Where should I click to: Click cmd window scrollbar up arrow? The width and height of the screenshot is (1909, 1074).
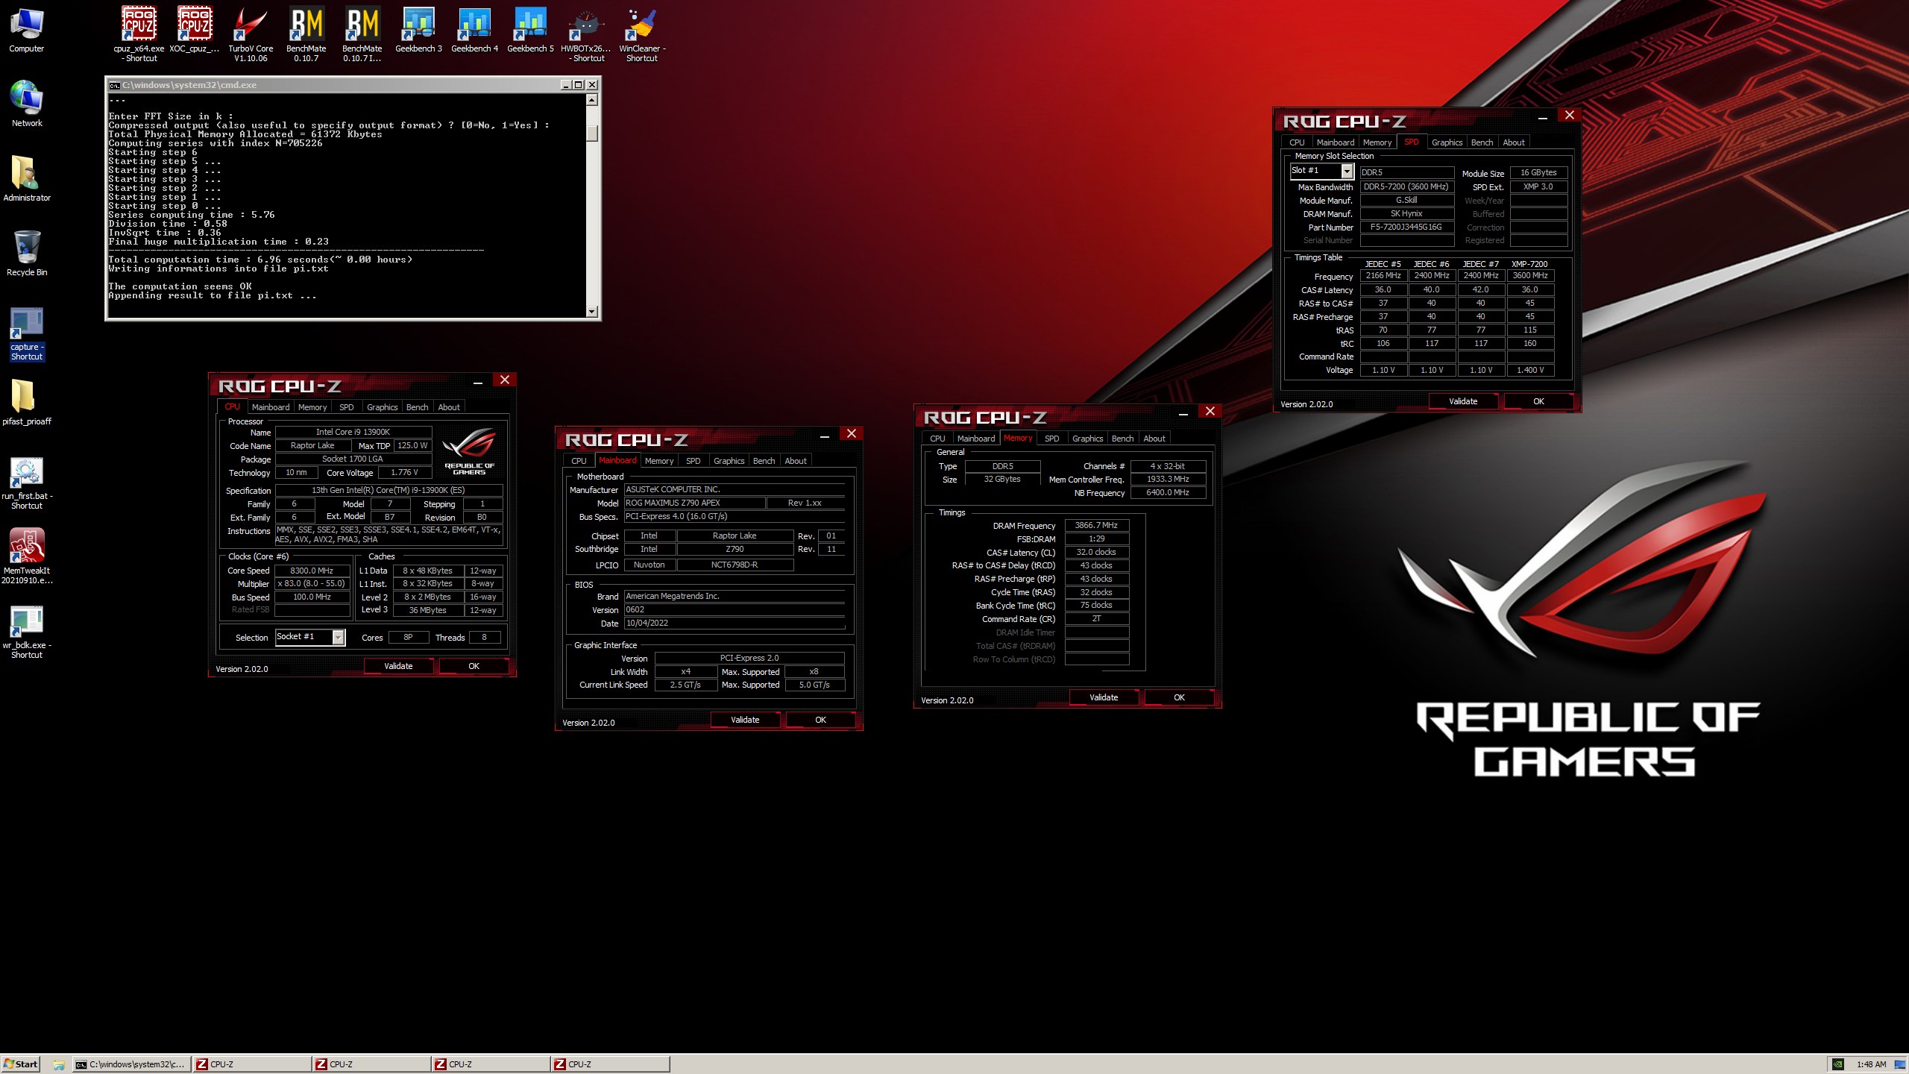coord(592,100)
